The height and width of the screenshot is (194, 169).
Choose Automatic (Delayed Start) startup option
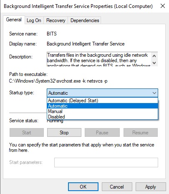(102, 101)
